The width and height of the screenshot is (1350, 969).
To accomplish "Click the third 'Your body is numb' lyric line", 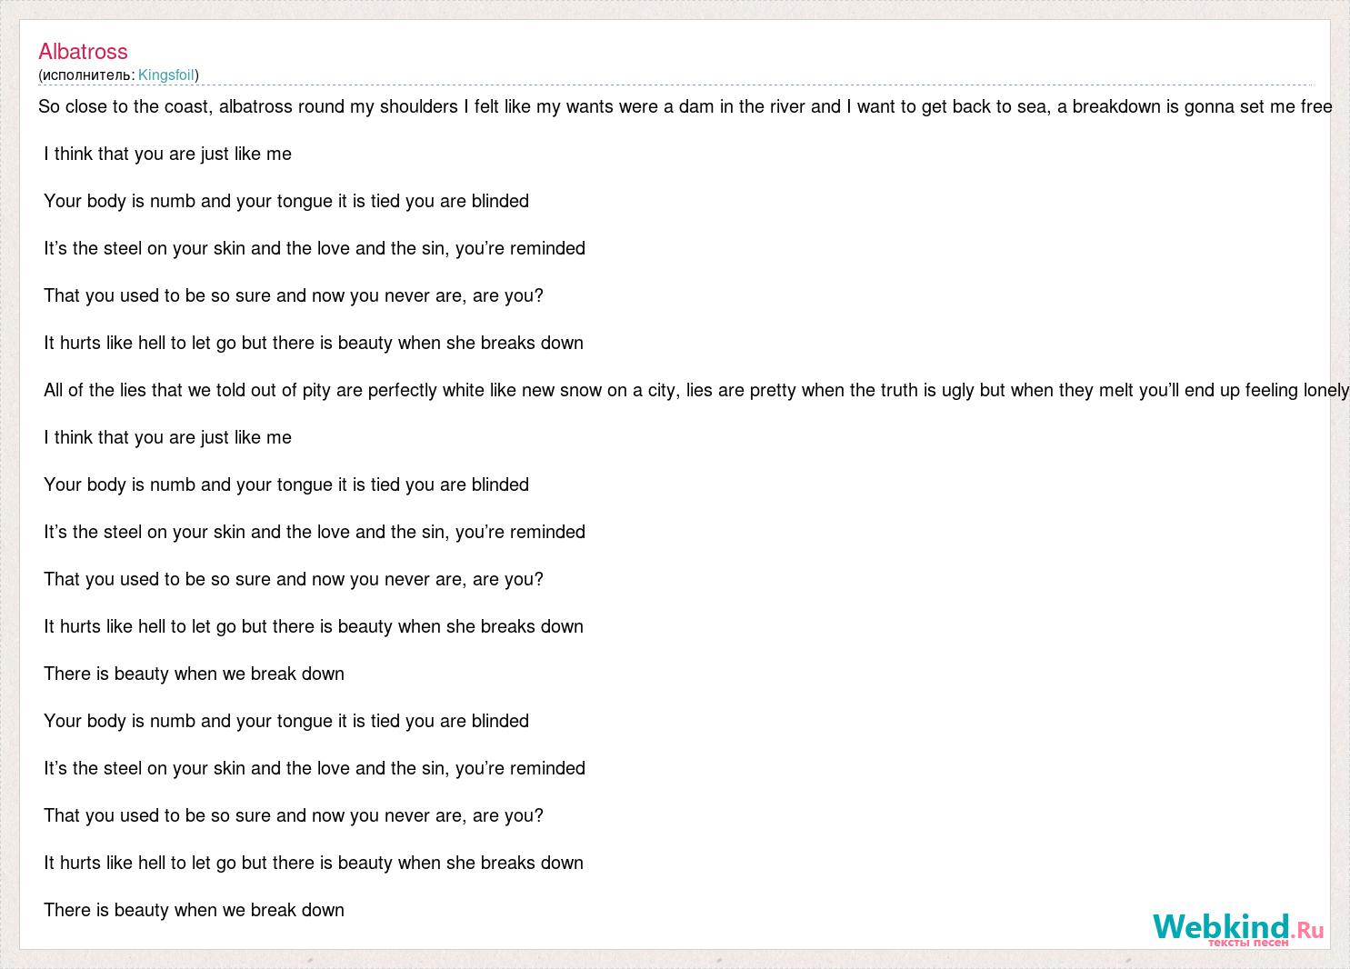I will coord(286,721).
